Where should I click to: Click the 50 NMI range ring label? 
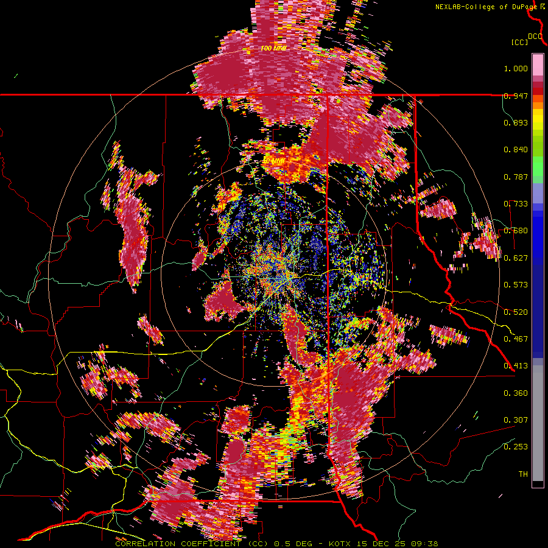click(x=273, y=161)
